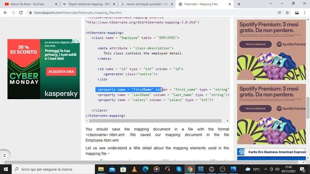310x174 pixels.
Task: View site security lock info
Action: tap(30, 13)
